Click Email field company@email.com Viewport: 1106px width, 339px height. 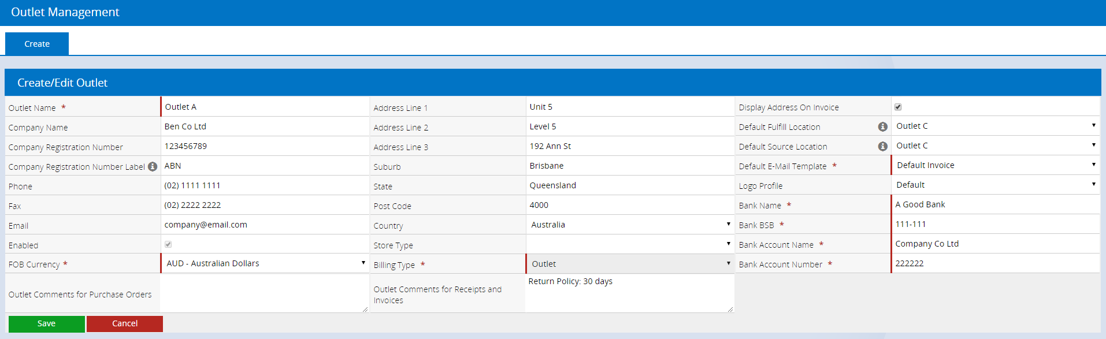(x=265, y=225)
